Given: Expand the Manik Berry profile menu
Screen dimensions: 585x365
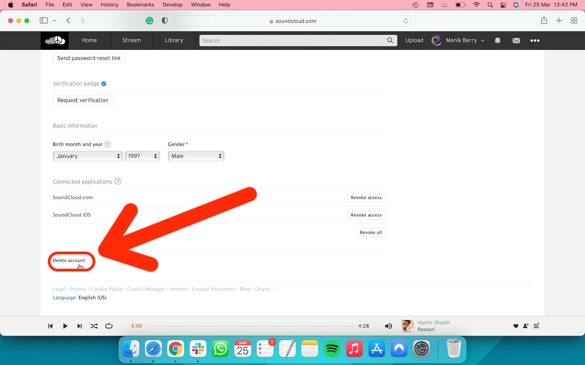Looking at the screenshot, I should point(458,40).
